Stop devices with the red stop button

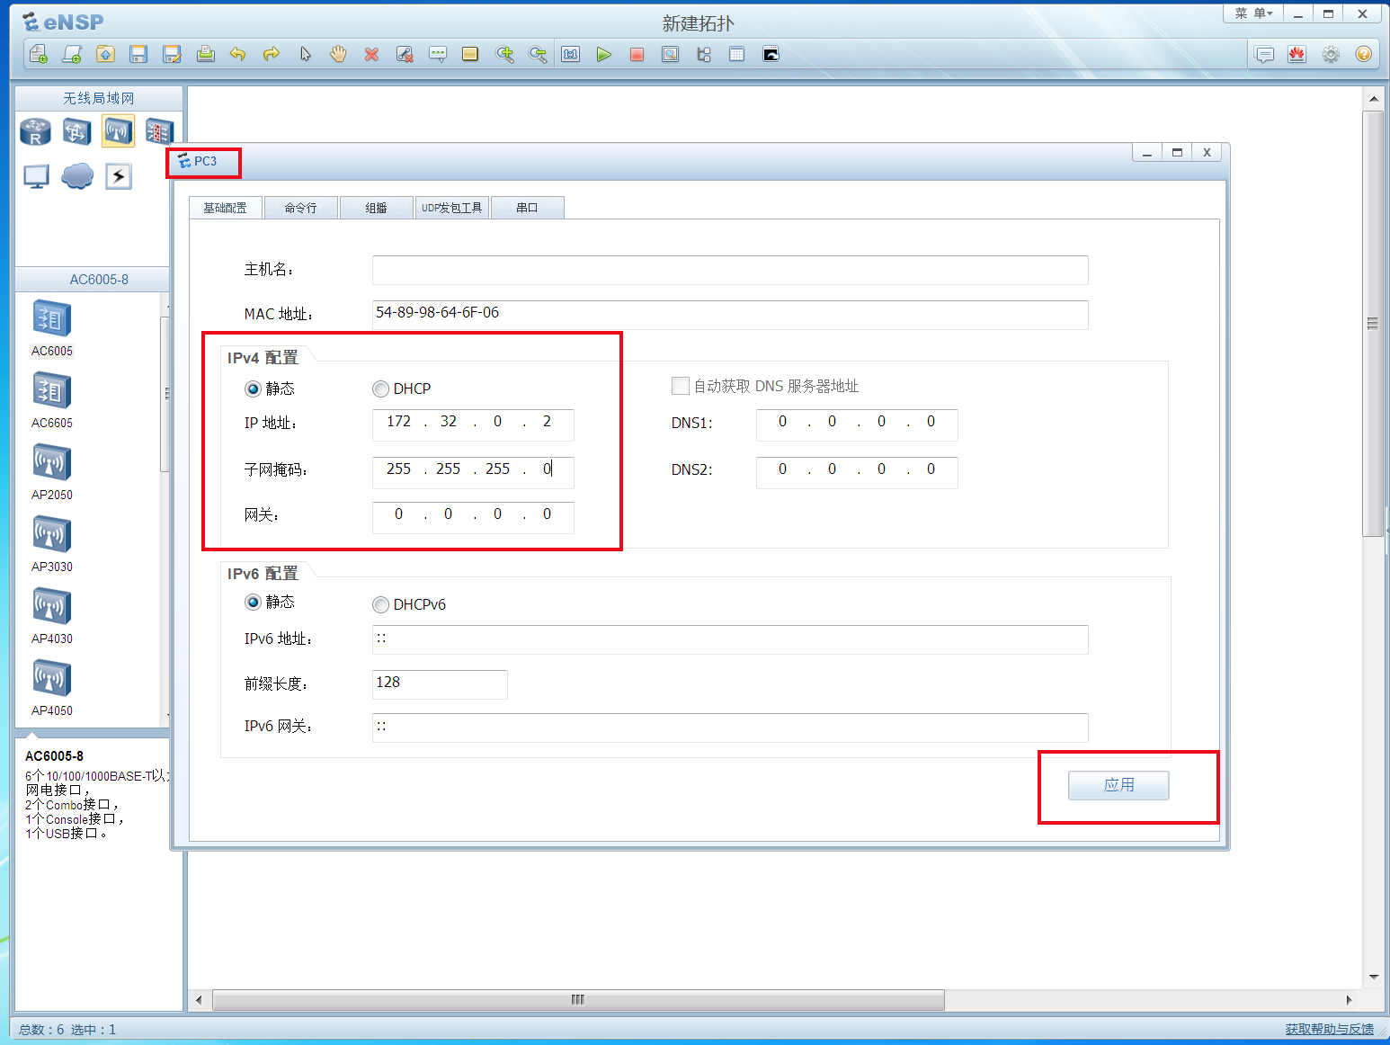pos(637,54)
